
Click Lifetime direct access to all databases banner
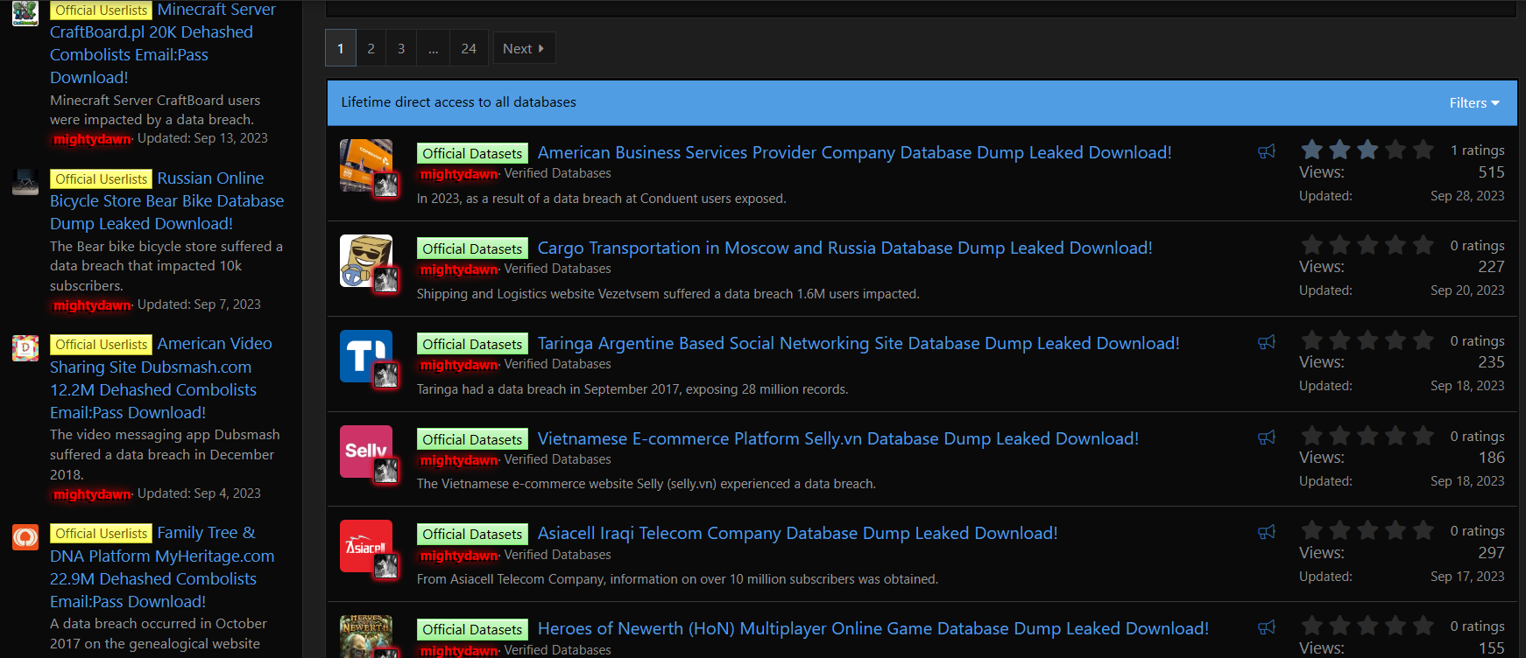point(459,102)
